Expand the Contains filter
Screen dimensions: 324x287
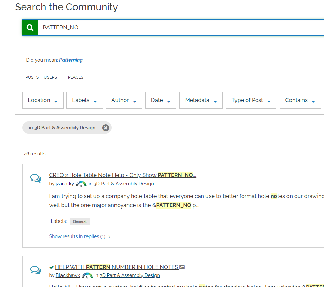click(300, 100)
